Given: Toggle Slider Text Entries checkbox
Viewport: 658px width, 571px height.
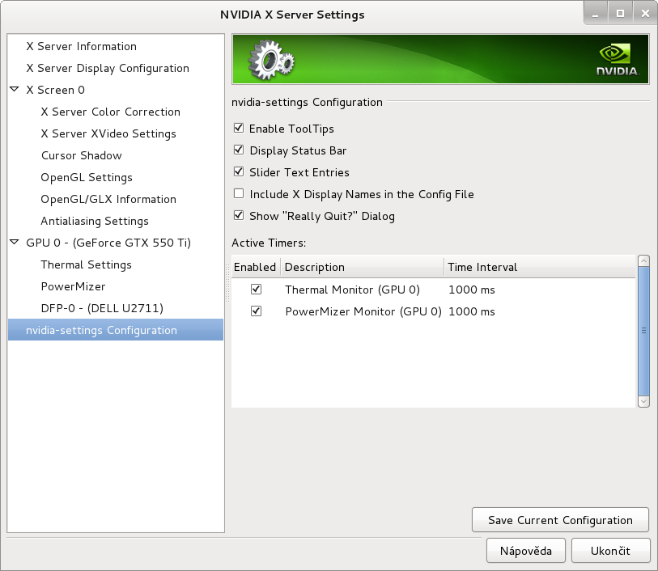Looking at the screenshot, I should coord(239,171).
